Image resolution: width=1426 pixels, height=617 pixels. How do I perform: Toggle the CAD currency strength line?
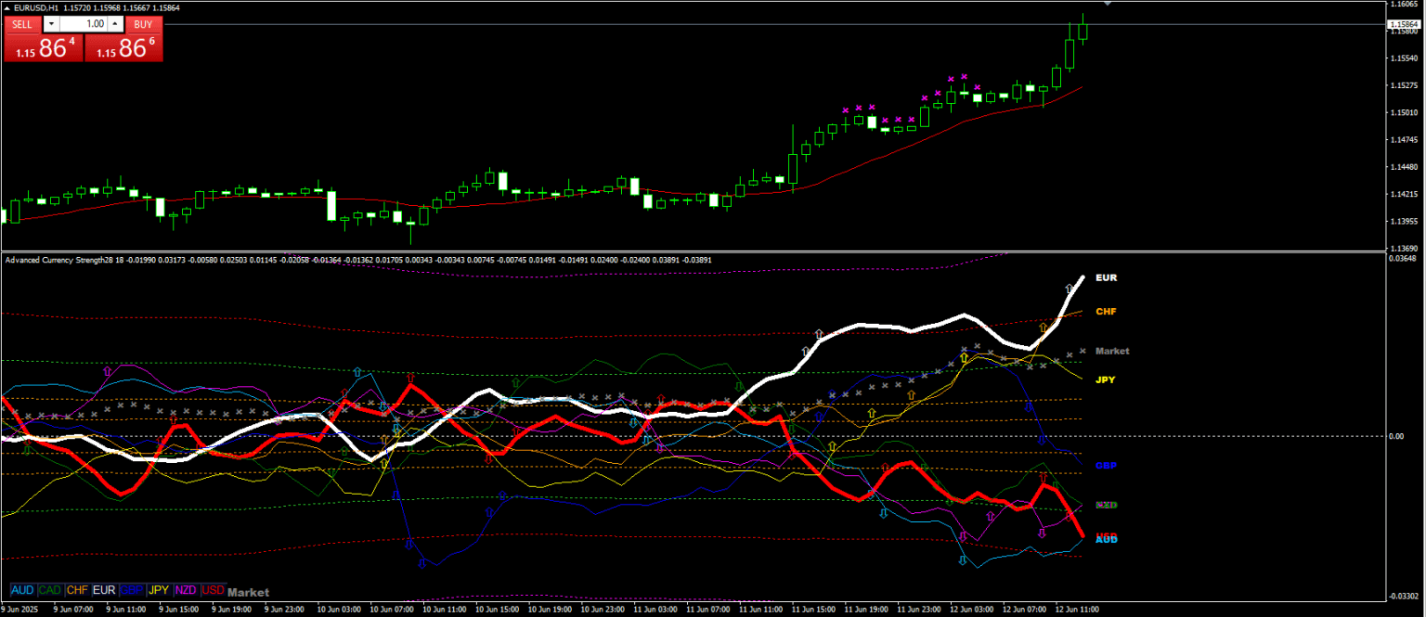[x=50, y=590]
